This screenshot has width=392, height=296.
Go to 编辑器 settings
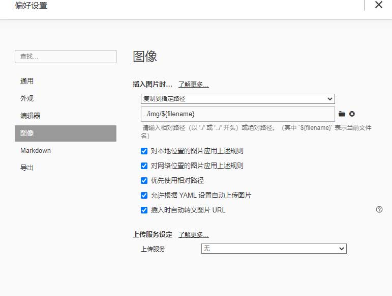pos(30,116)
